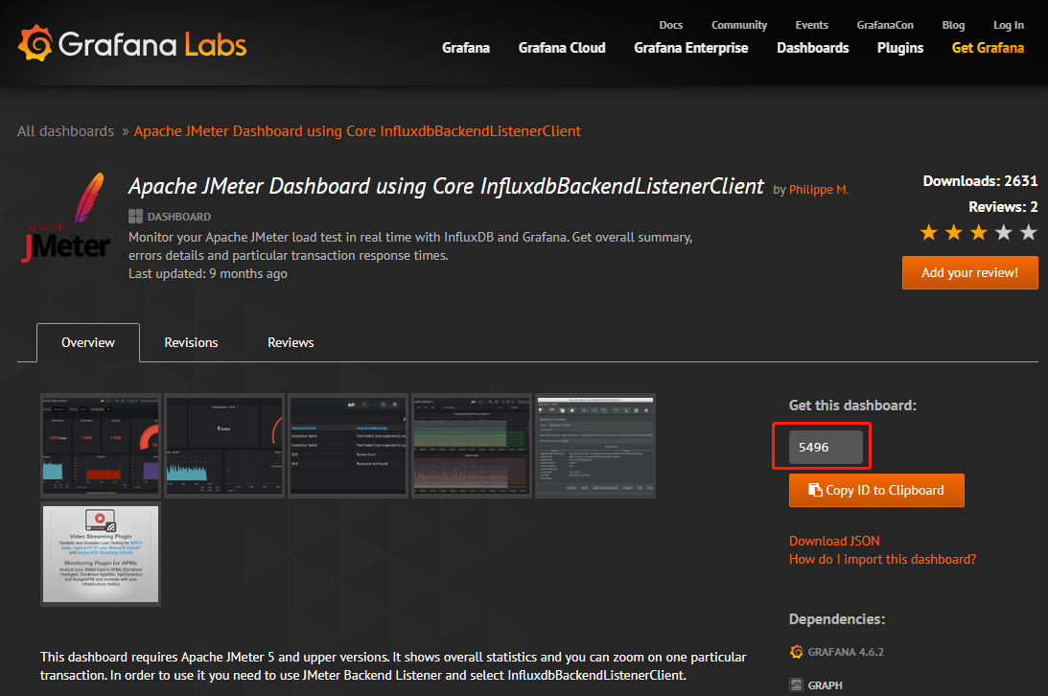Go back to All dashboards

click(65, 131)
